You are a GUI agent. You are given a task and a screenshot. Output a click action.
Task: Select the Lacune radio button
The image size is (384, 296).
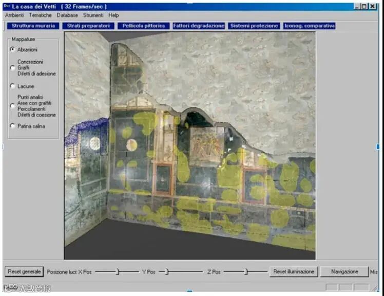pos(12,86)
